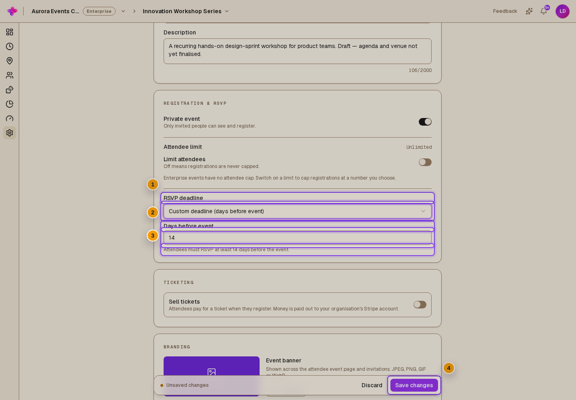Click the Save changes button
Viewport: 576px width, 400px height.
[x=414, y=385]
